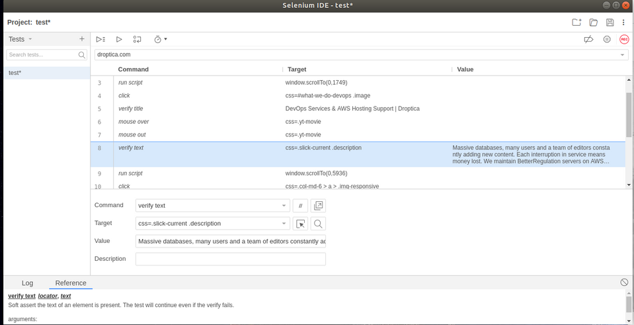This screenshot has height=325, width=634.
Task: Step over the current command
Action: click(137, 39)
